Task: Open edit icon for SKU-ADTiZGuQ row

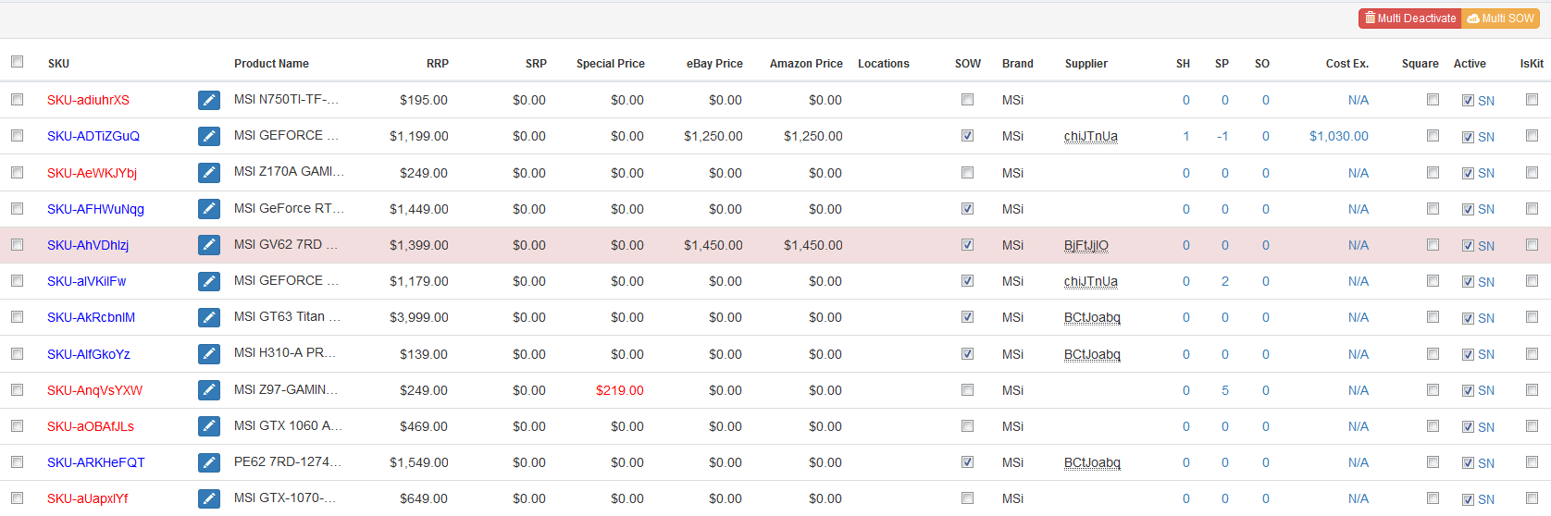Action: [x=209, y=137]
